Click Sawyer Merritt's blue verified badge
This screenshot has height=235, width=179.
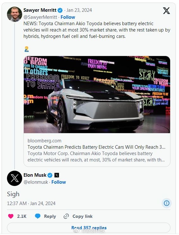point(60,10)
